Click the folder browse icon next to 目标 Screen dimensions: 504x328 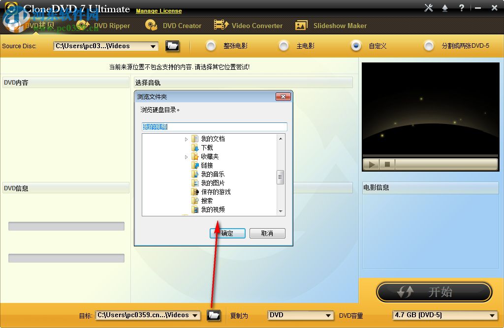pos(214,315)
